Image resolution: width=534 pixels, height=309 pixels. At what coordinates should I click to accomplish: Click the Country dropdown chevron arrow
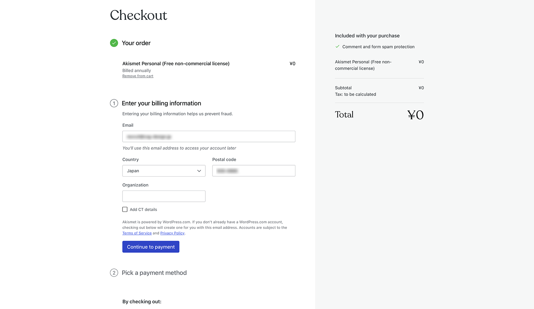point(199,171)
